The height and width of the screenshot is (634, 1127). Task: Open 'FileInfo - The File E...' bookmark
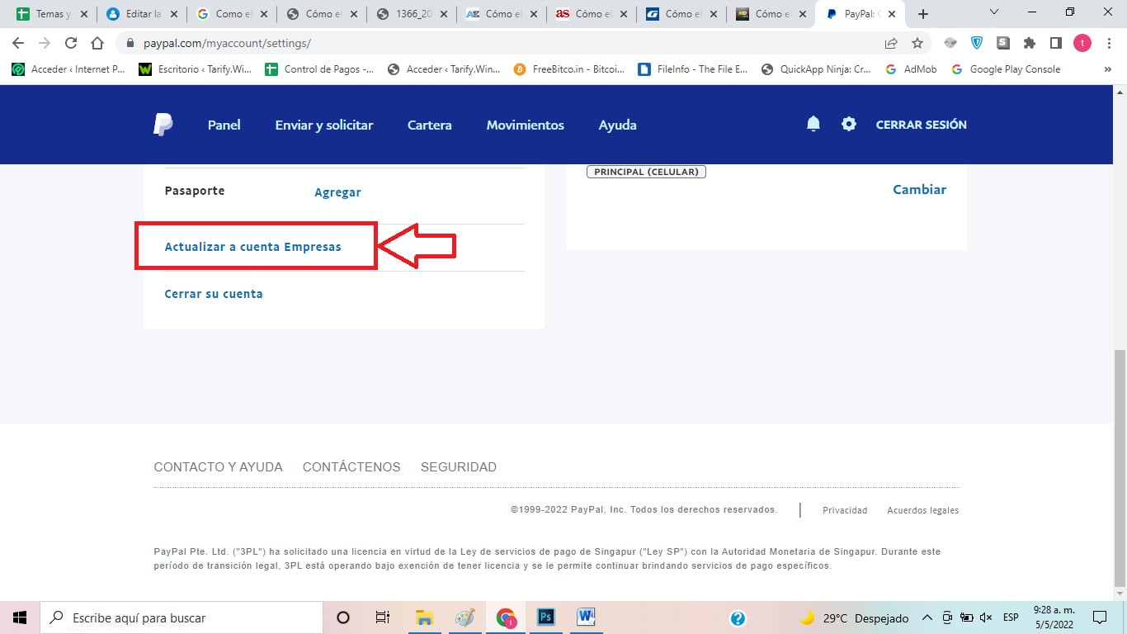tap(693, 69)
